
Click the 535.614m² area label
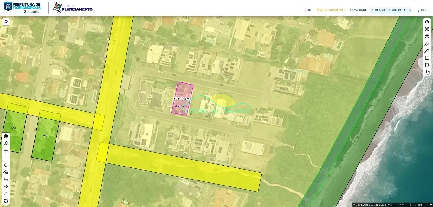click(x=182, y=99)
